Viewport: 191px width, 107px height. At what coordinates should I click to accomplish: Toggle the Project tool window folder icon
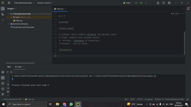pyautogui.click(x=3, y=9)
